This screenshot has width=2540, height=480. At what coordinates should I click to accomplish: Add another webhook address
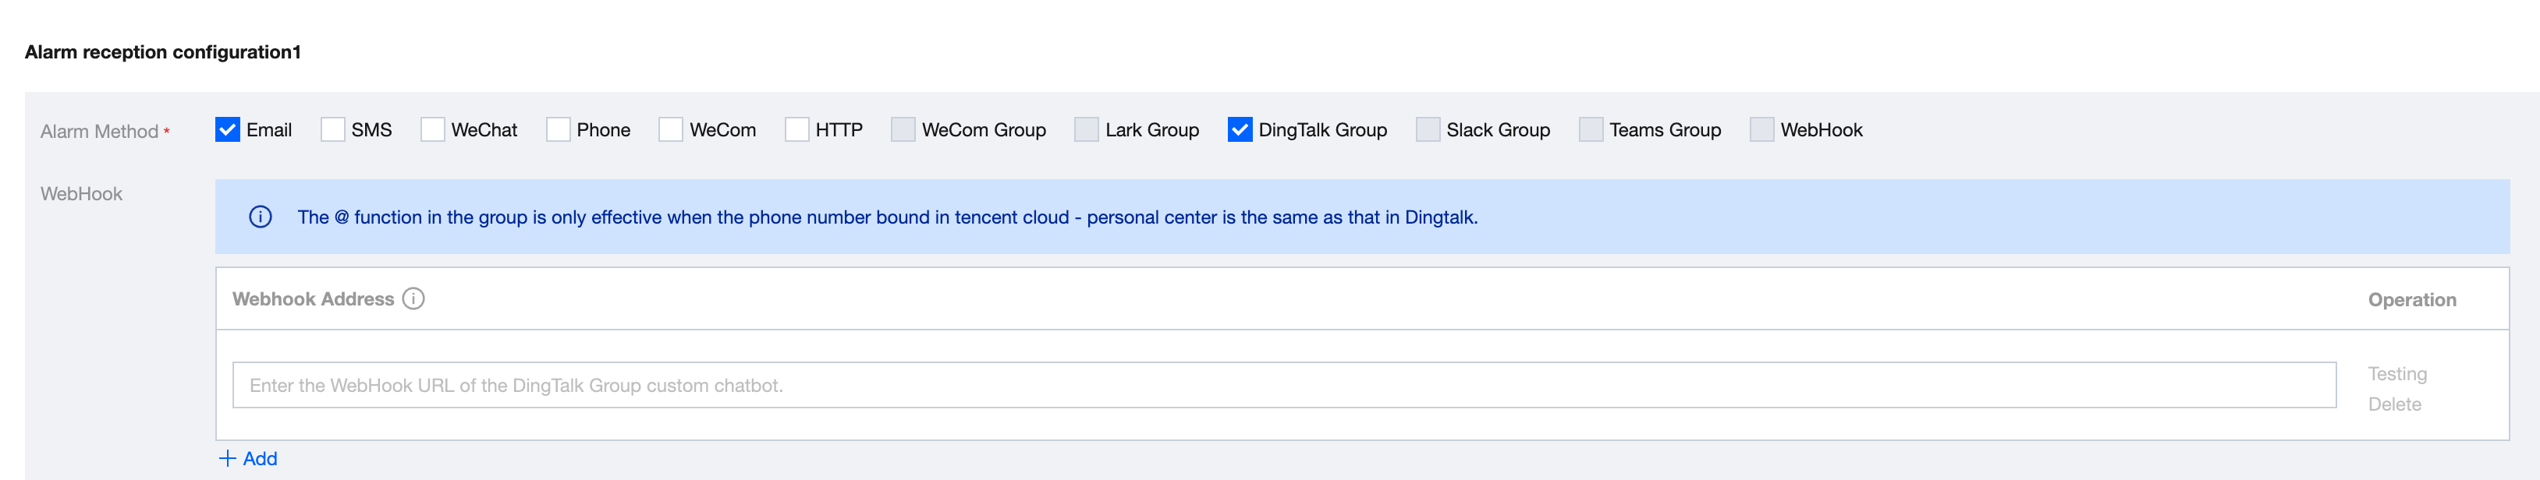click(259, 458)
